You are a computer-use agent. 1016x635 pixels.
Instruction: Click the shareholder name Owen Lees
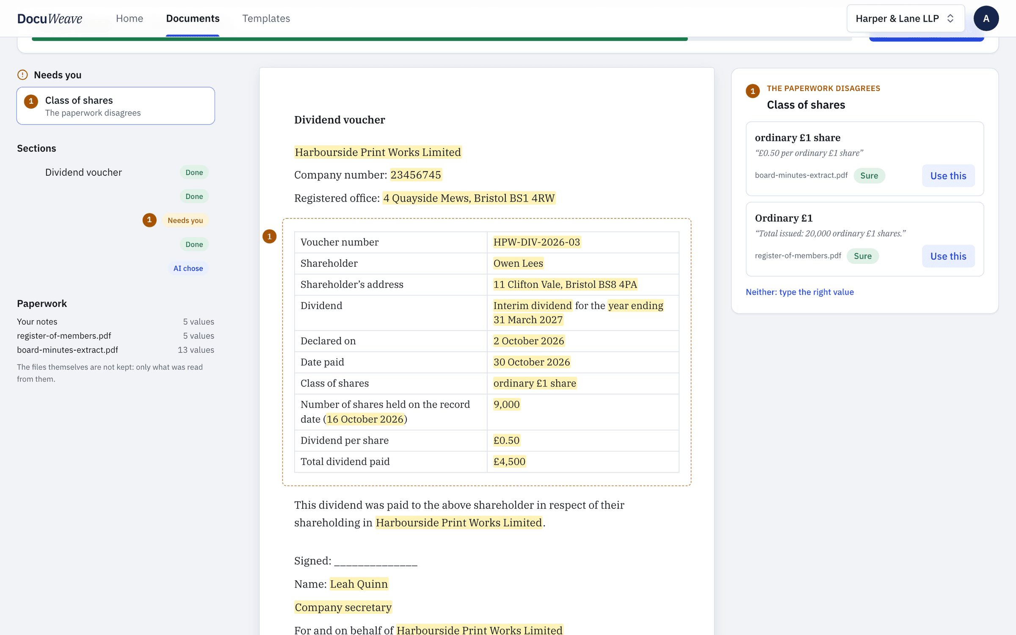[518, 263]
